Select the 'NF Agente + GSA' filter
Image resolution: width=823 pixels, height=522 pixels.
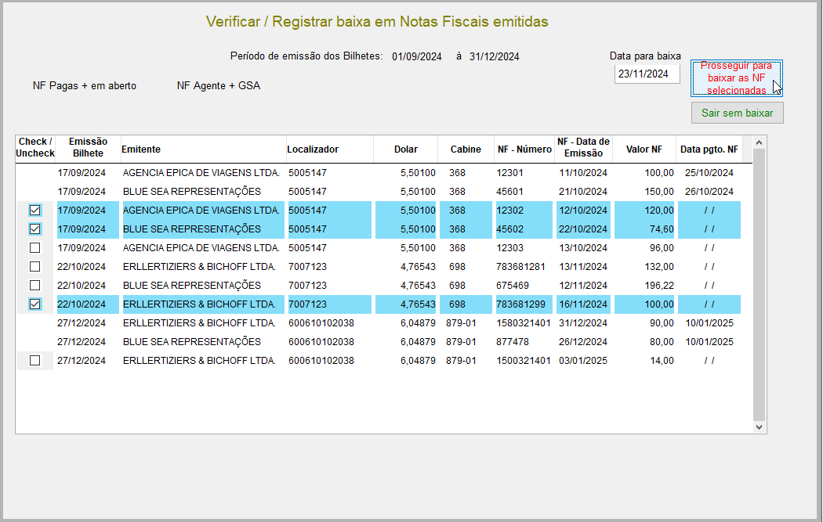[x=220, y=85]
